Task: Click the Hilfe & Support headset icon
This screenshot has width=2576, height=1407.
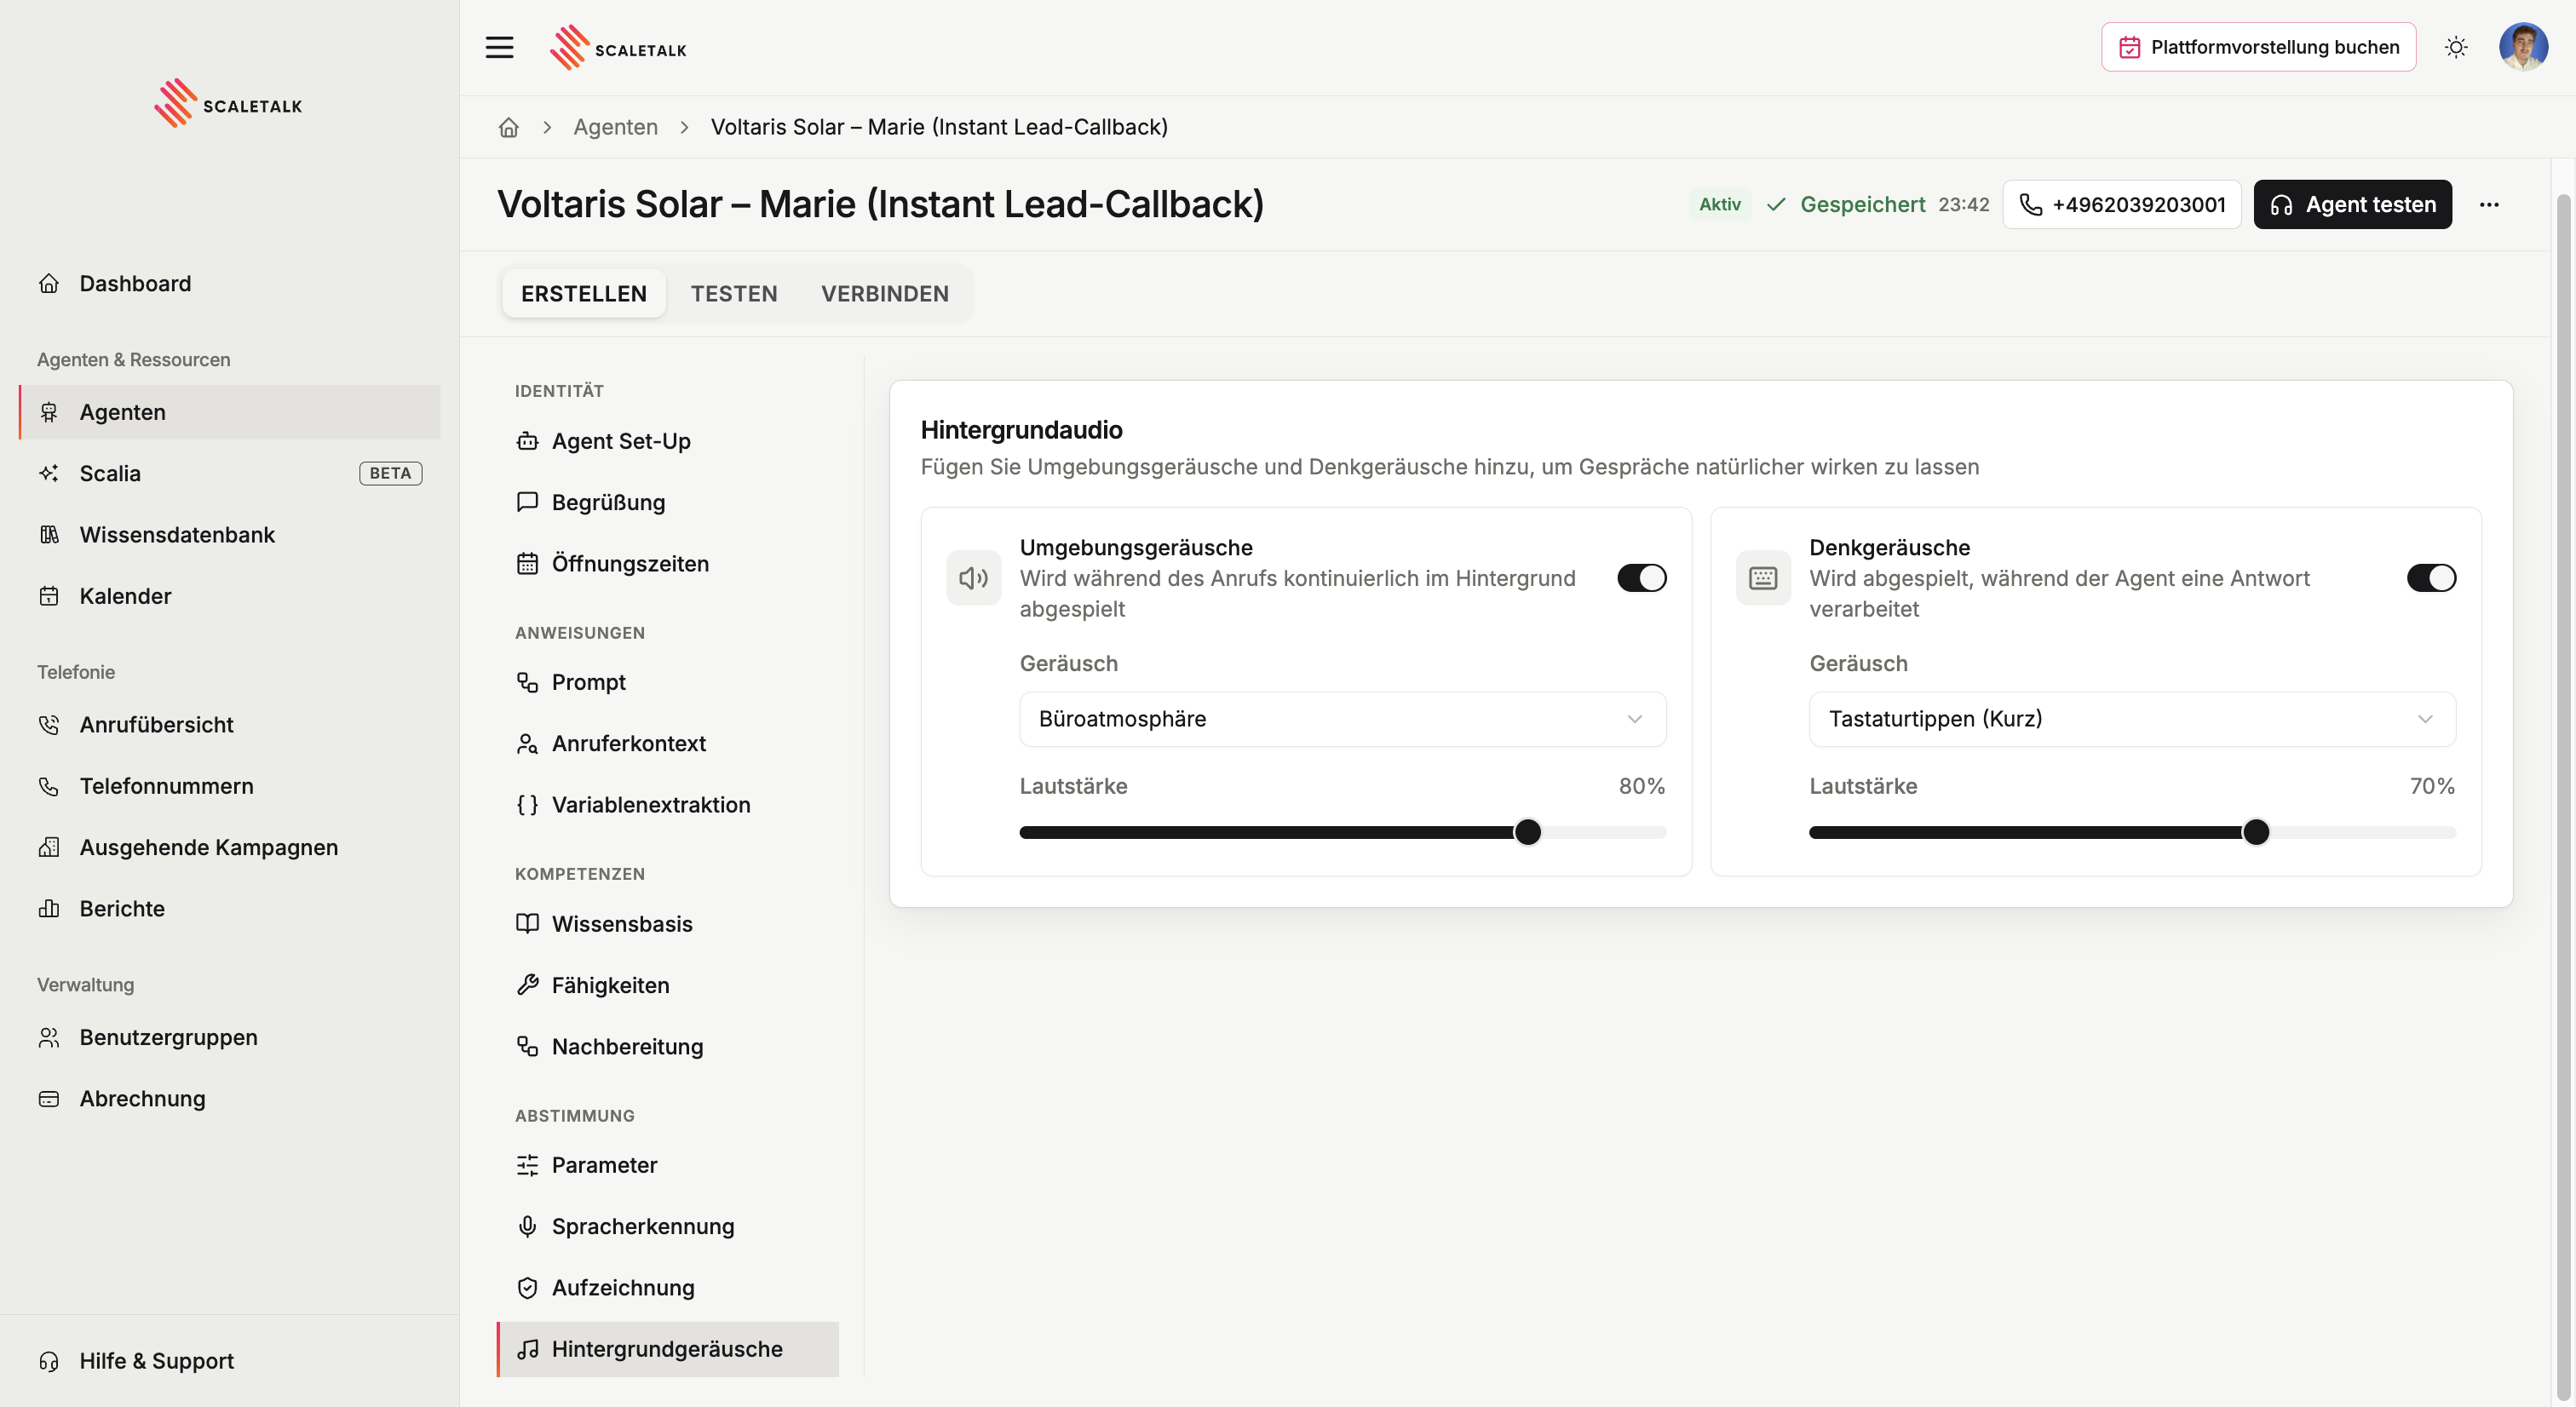Action: 49,1361
